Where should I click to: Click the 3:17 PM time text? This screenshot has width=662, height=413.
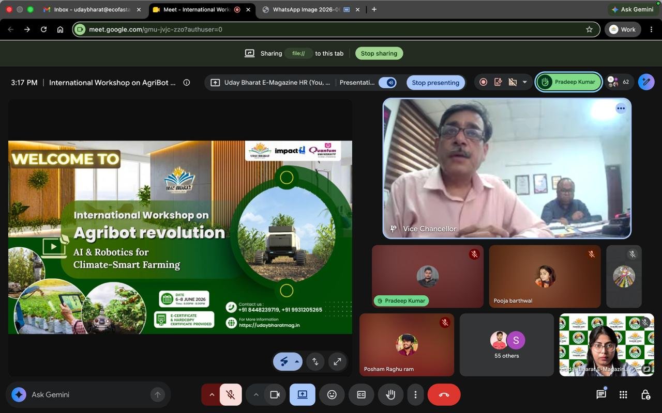pos(24,83)
